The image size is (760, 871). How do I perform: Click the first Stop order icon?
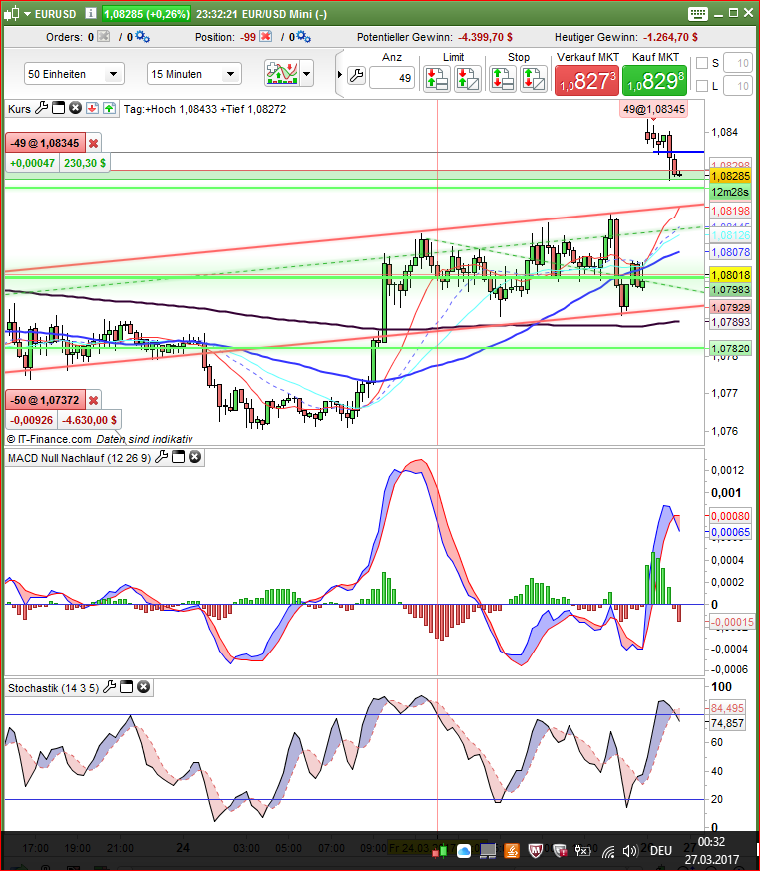pyautogui.click(x=503, y=79)
